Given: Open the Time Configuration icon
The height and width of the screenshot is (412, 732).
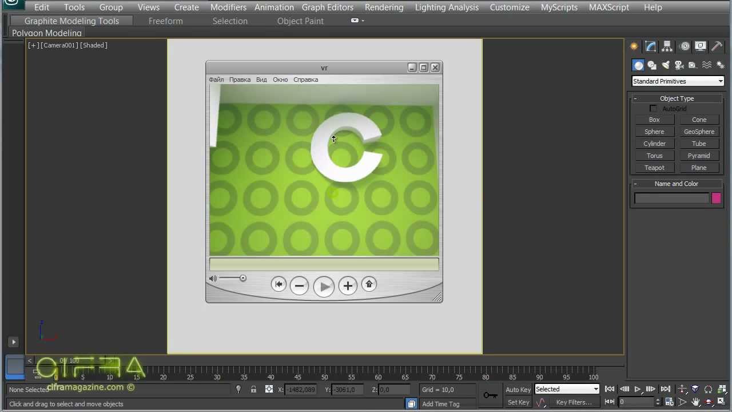Looking at the screenshot, I should pos(669,402).
